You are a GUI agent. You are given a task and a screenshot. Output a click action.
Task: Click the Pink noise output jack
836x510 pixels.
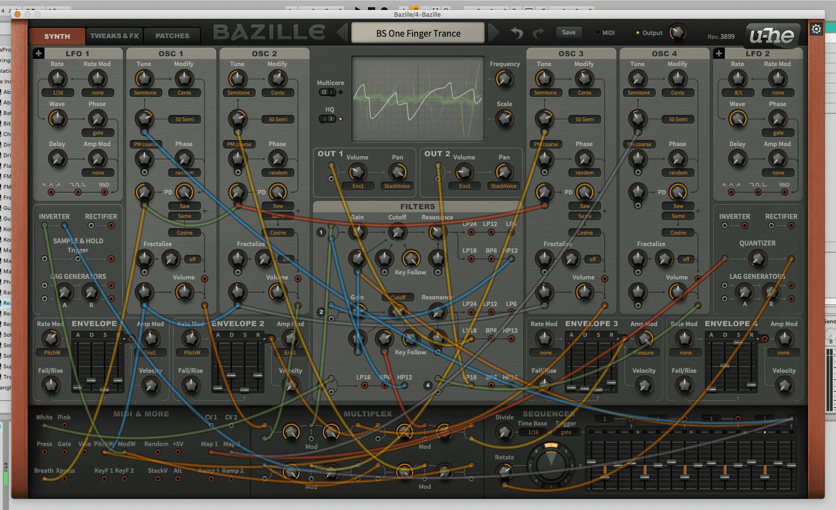[64, 426]
